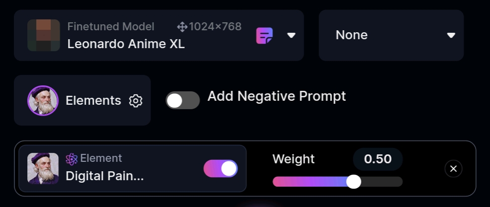
Task: Click the Elements button label
Action: tap(93, 101)
